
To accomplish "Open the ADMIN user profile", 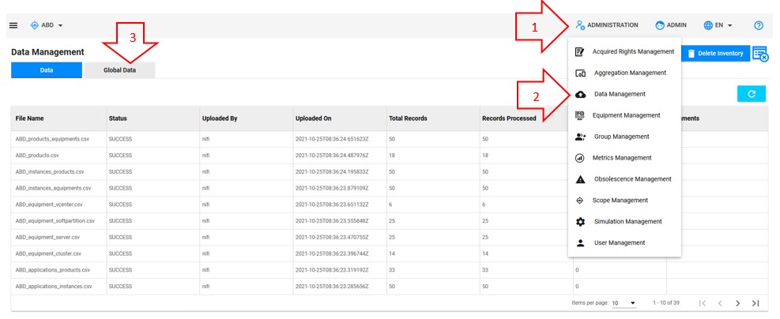I will tap(671, 25).
